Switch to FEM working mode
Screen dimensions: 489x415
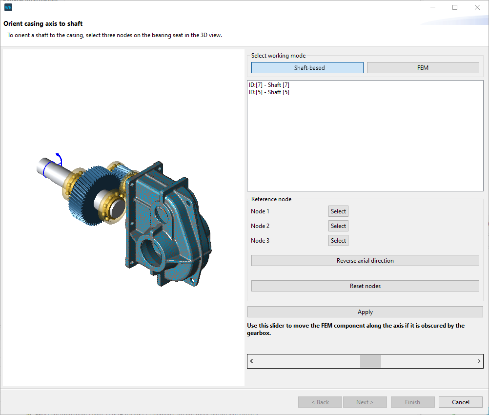tap(423, 67)
